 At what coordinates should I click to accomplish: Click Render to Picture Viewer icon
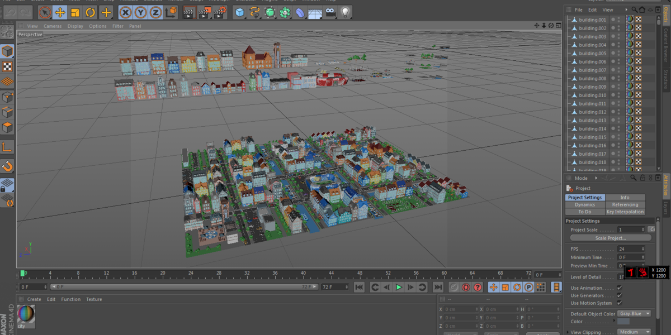(205, 12)
